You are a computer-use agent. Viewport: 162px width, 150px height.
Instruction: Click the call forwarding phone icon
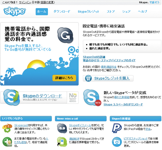coord(62,142)
